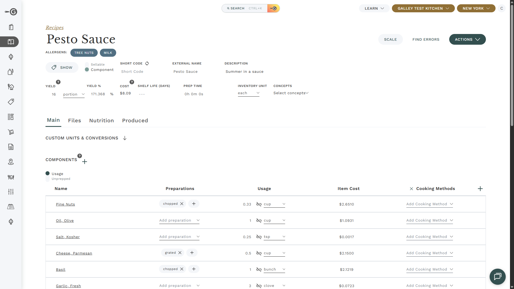The image size is (514, 289).
Task: Switch to the Nutrition tab
Action: (101, 120)
